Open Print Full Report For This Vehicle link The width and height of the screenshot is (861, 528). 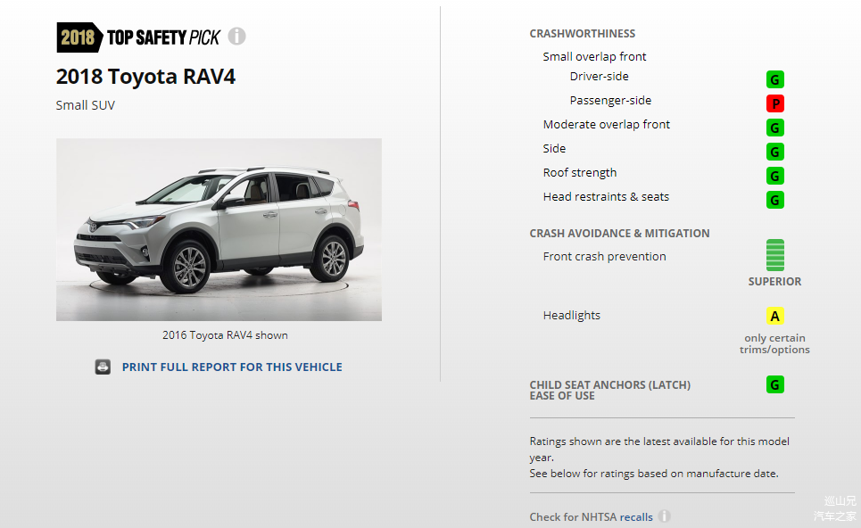(x=232, y=367)
